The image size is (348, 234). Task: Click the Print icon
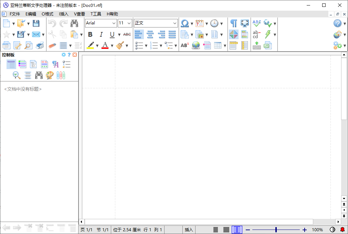coord(40,45)
